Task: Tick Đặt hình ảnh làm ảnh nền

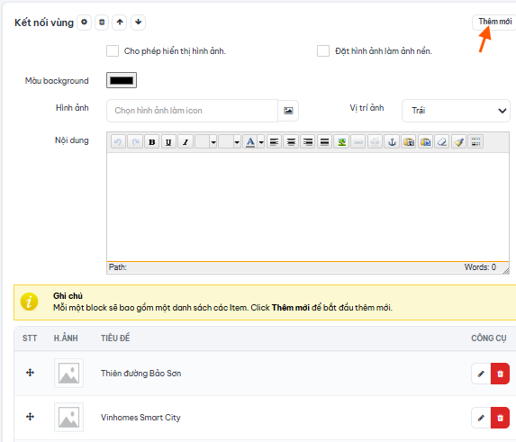Action: pos(323,51)
